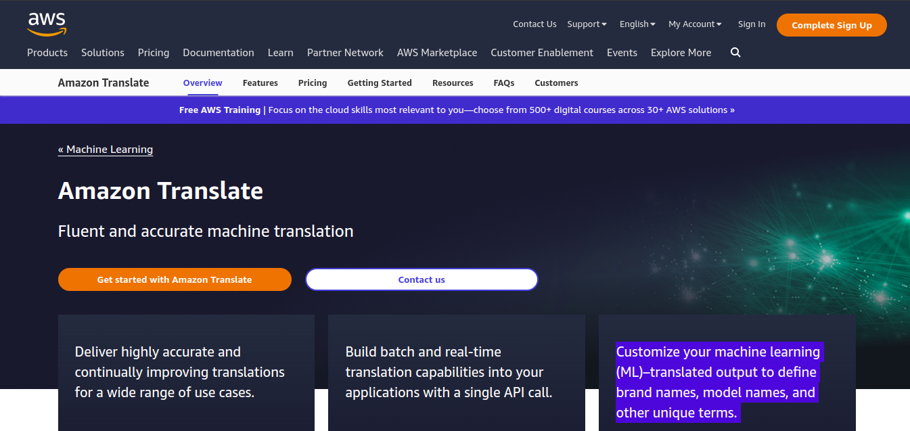Click the 'Fluent and accurate machine translation' subtitle
Image resolution: width=910 pixels, height=431 pixels.
[x=206, y=231]
